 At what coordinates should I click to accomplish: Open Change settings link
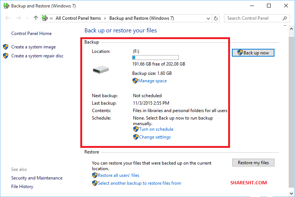155,137
